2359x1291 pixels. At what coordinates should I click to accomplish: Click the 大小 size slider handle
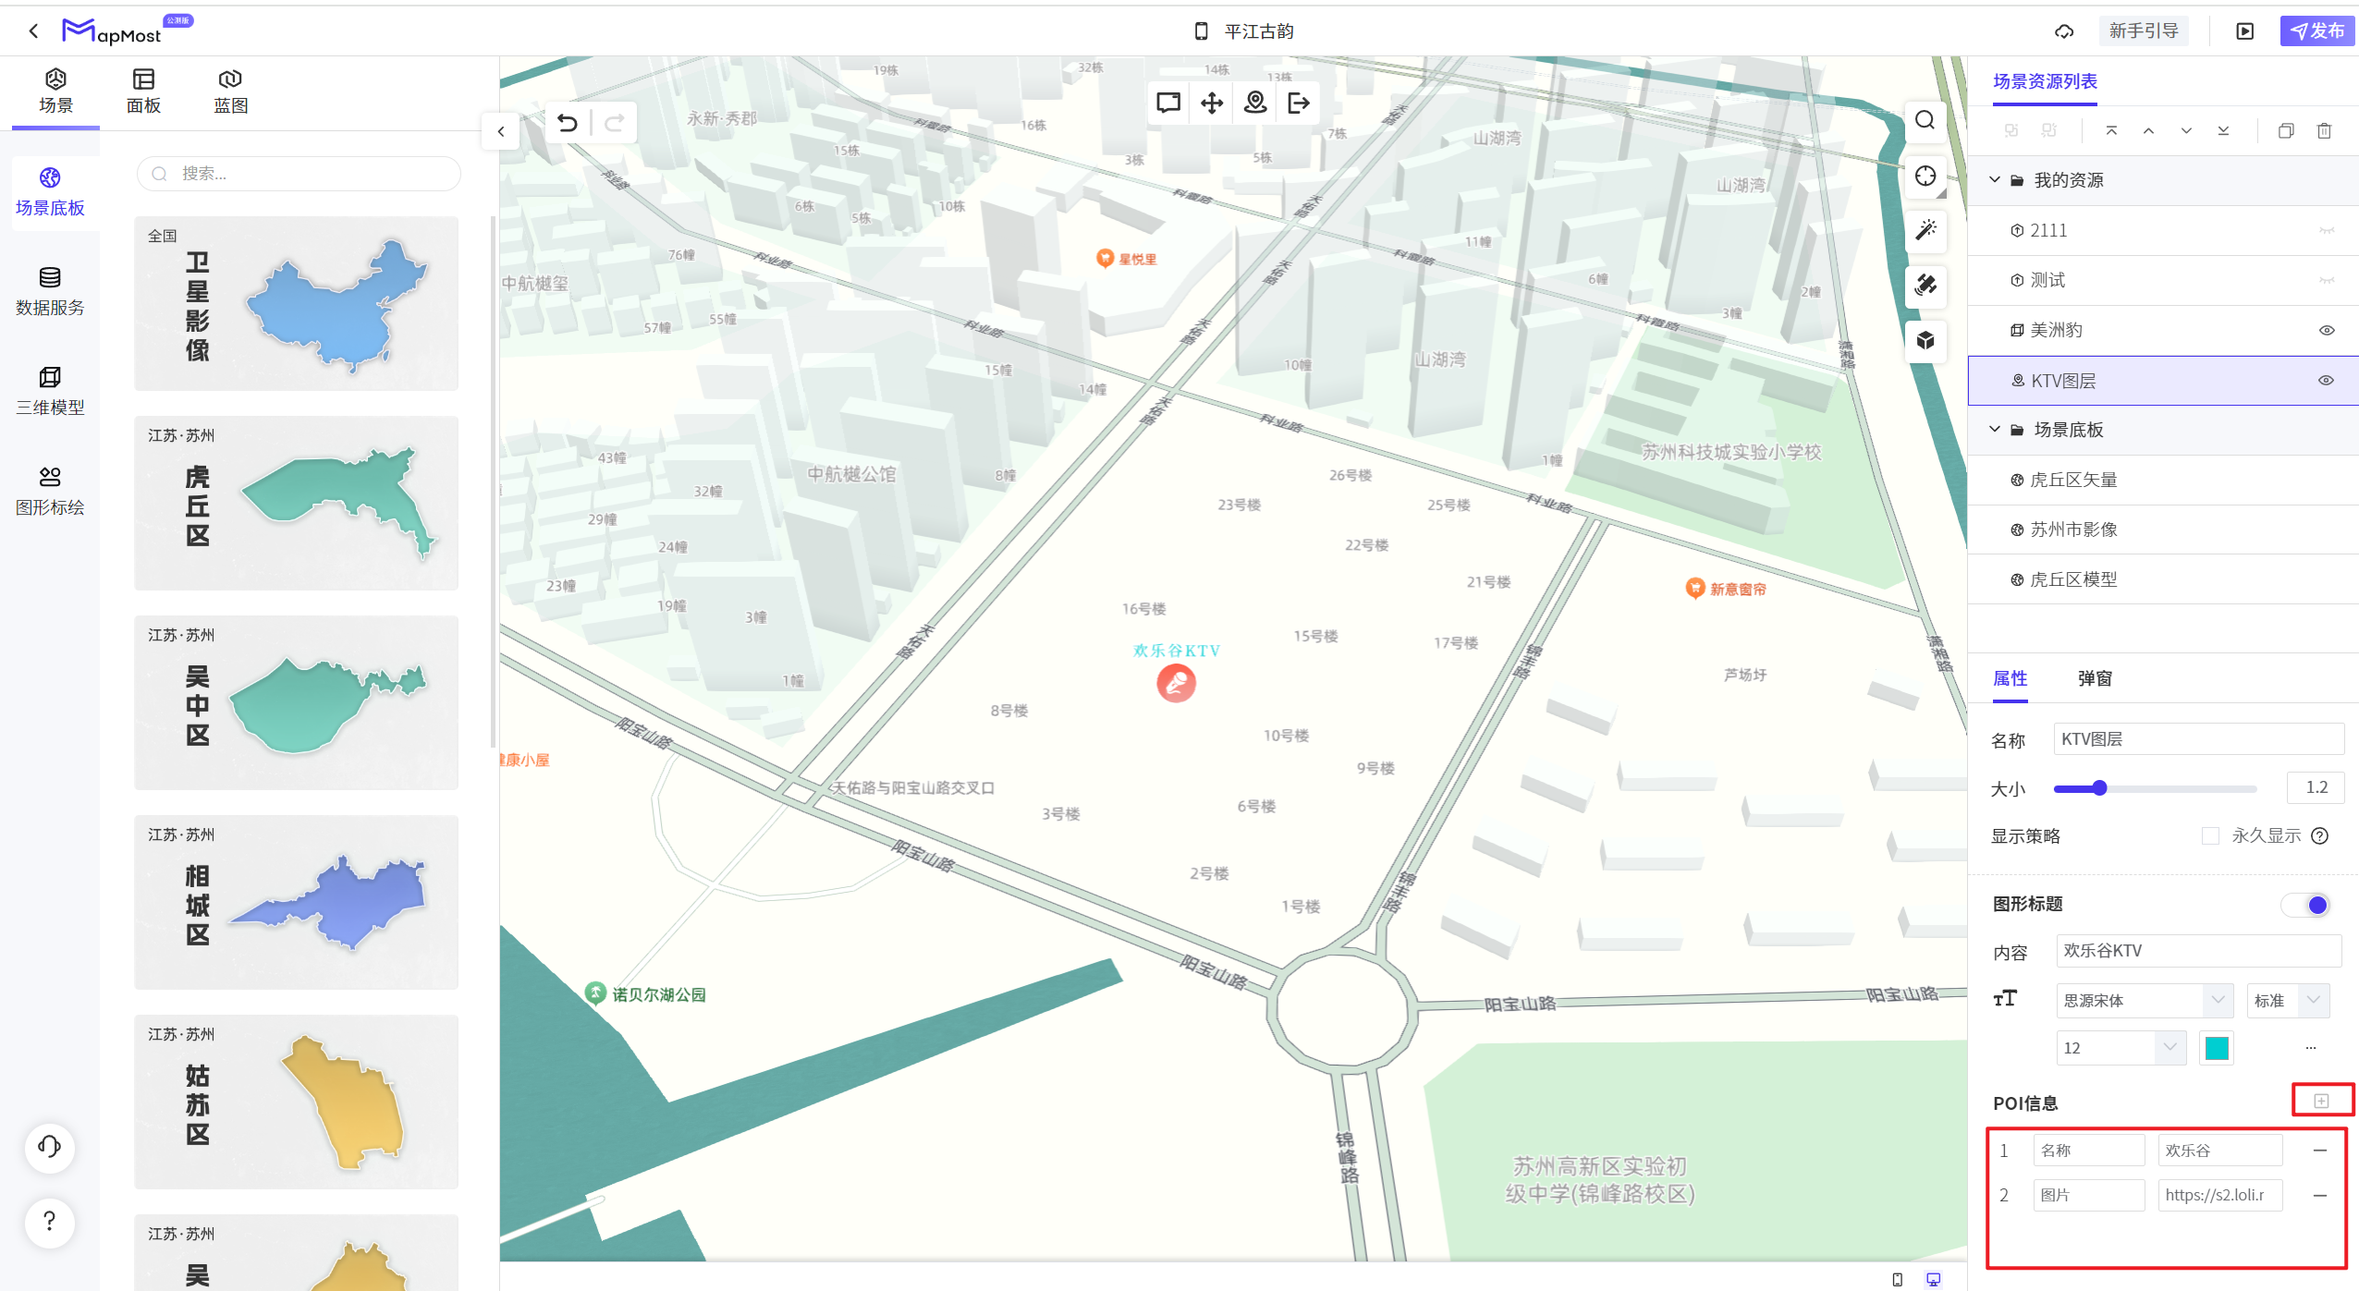(2099, 788)
